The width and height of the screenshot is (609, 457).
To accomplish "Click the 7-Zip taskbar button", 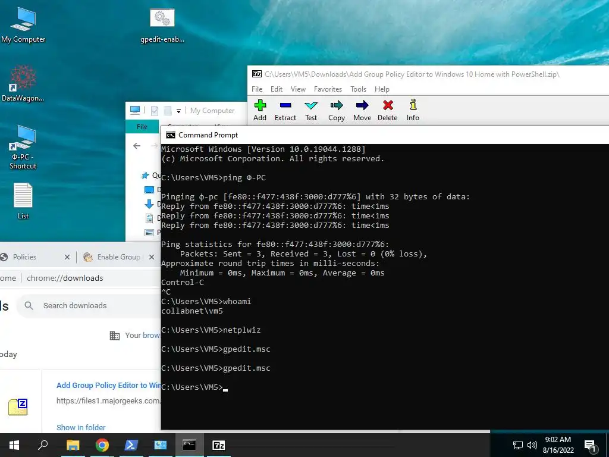I will click(219, 445).
